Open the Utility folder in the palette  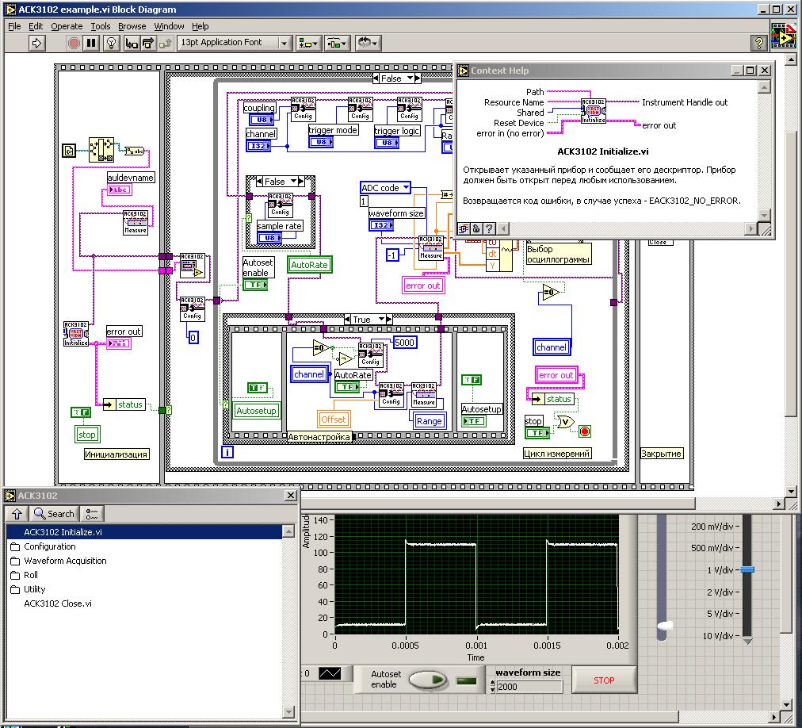[28, 589]
